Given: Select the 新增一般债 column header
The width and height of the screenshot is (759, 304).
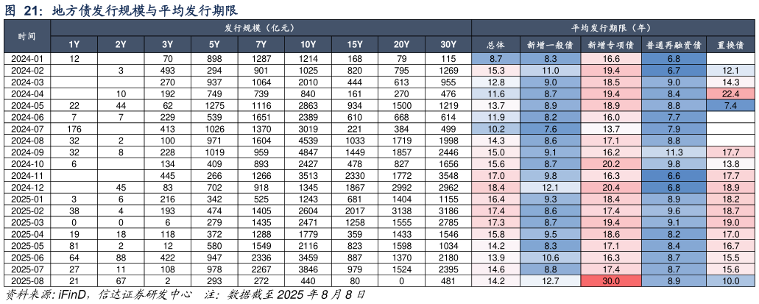Looking at the screenshot, I should pyautogui.click(x=550, y=45).
